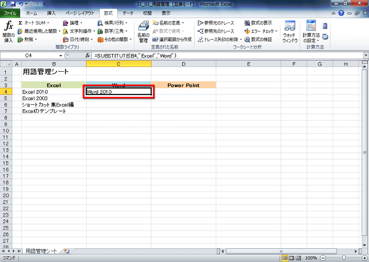Open the Error Checking dropdown arrow
This screenshot has height=262, width=369.
coord(277,31)
